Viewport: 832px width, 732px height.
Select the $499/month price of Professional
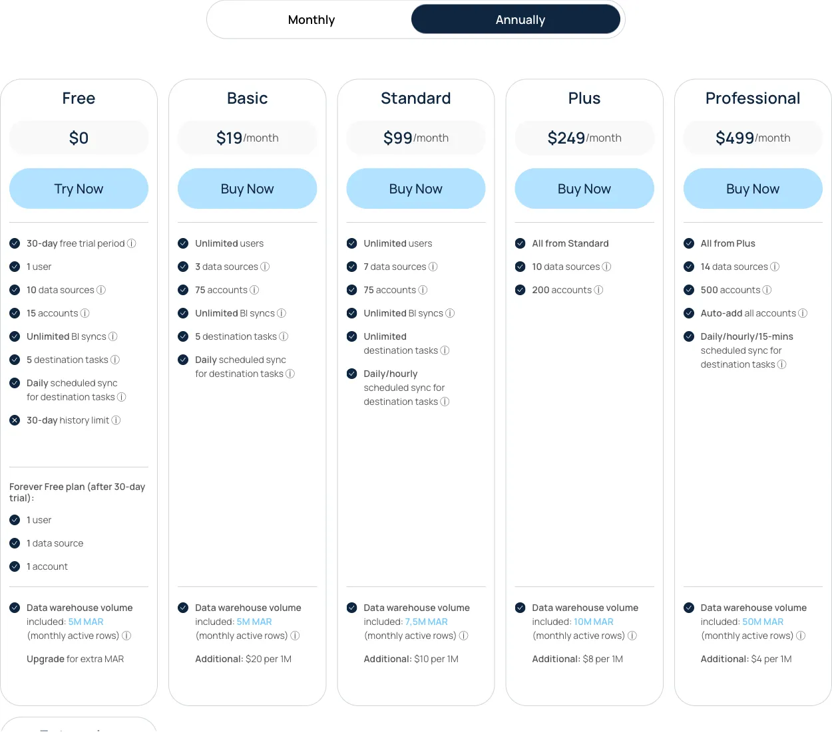(x=753, y=138)
